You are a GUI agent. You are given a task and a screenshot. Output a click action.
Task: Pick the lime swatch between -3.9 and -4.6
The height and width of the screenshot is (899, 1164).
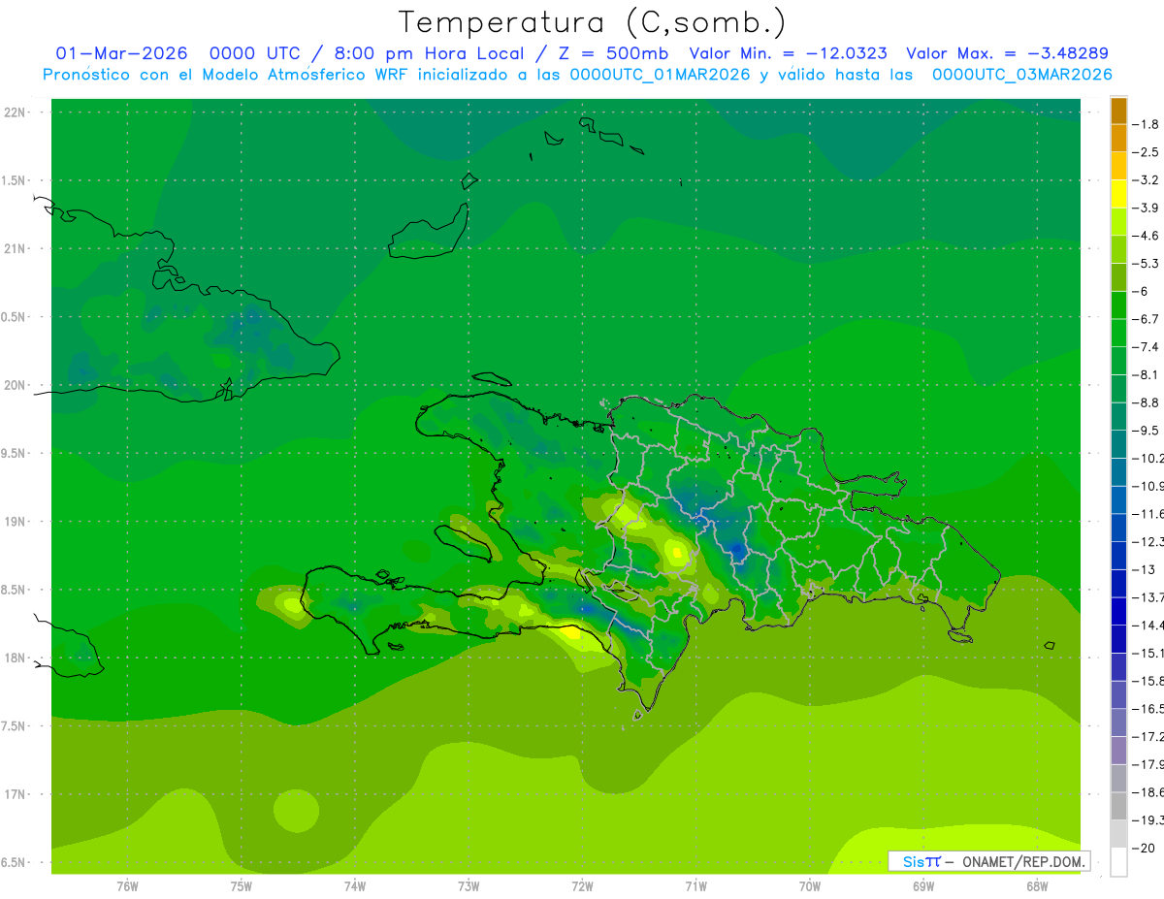1118,222
